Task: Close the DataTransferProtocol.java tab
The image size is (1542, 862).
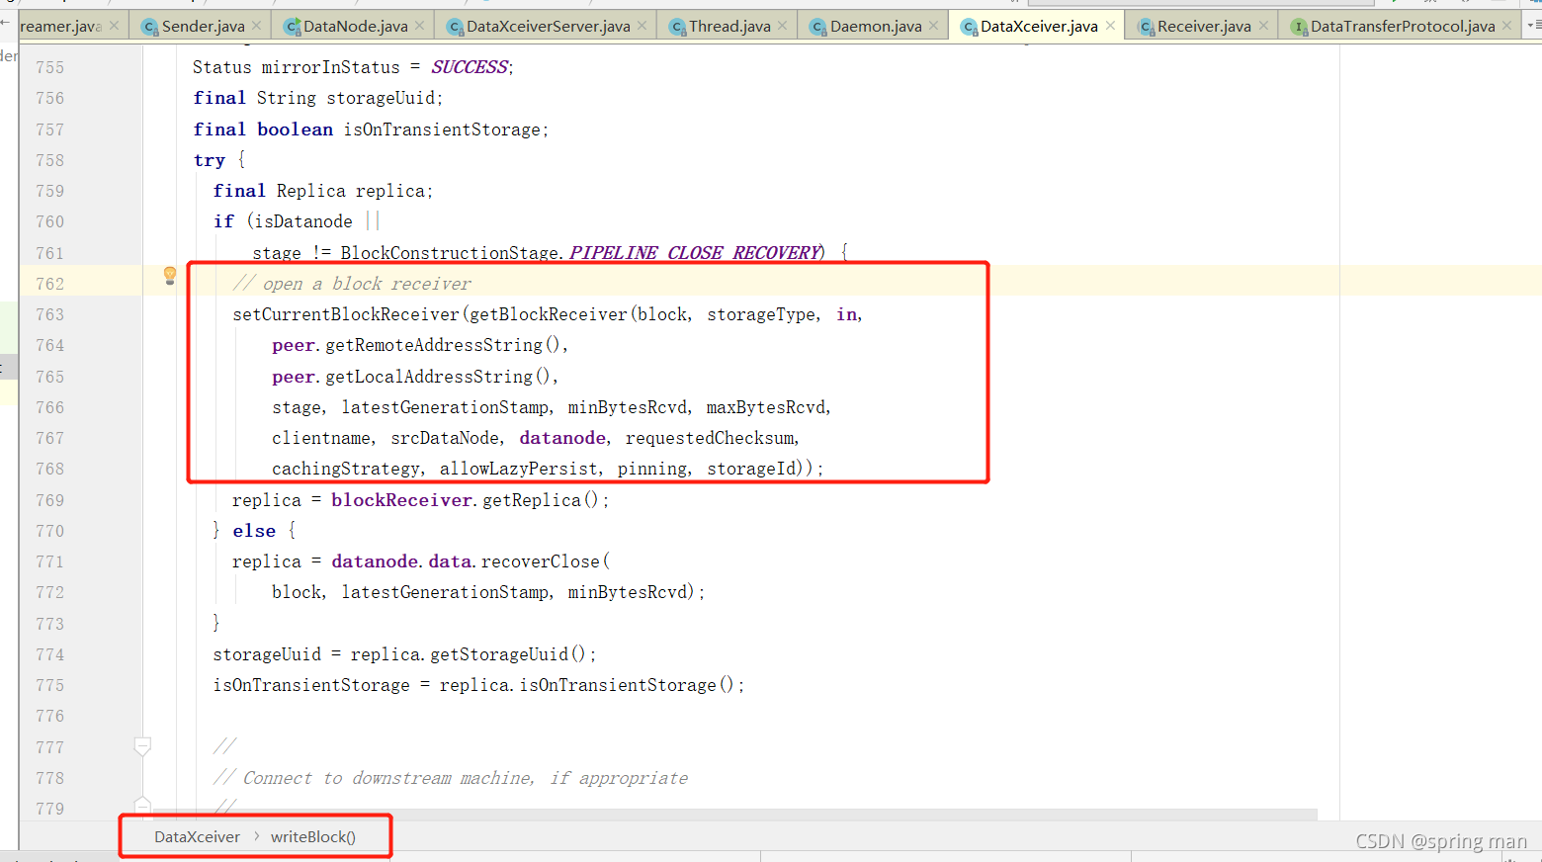Action: tap(1507, 26)
